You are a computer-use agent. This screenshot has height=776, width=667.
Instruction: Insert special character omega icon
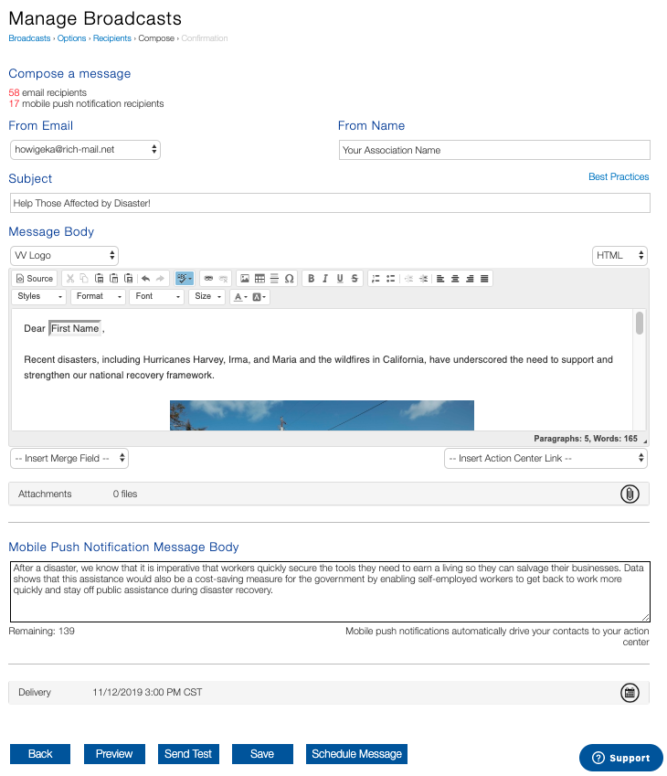click(290, 279)
